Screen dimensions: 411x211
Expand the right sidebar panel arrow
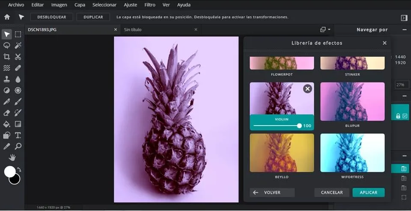404,18
